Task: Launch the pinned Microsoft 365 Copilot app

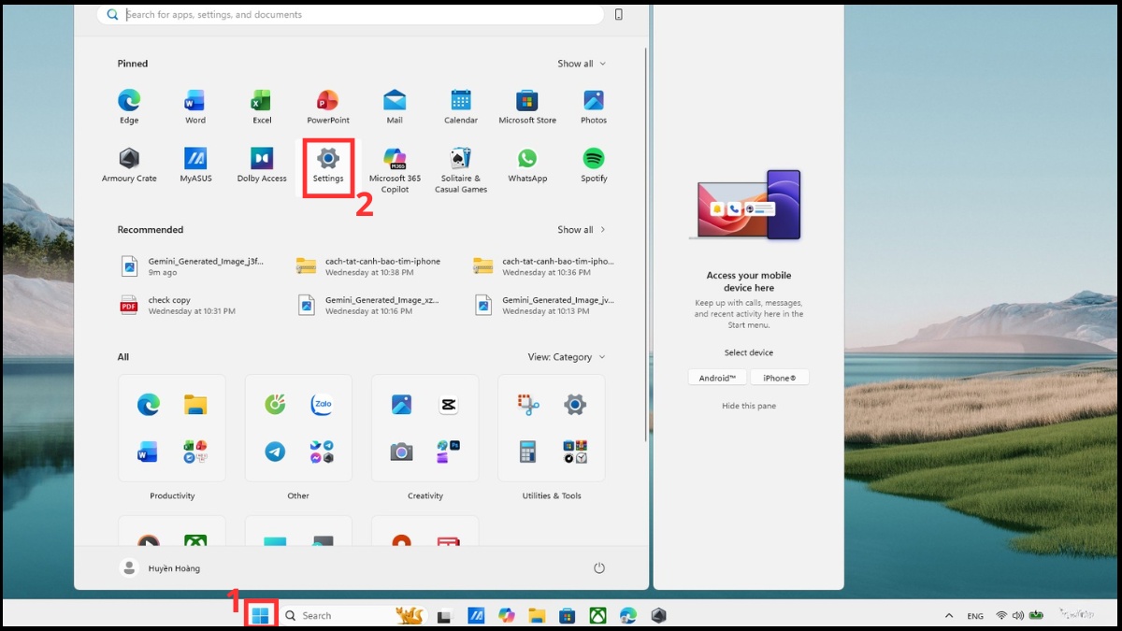Action: (x=395, y=169)
